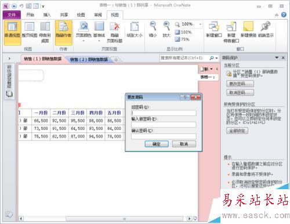Switch to Full Page View (整页视图)
Viewport: 290px width, 224px height.
[30, 30]
